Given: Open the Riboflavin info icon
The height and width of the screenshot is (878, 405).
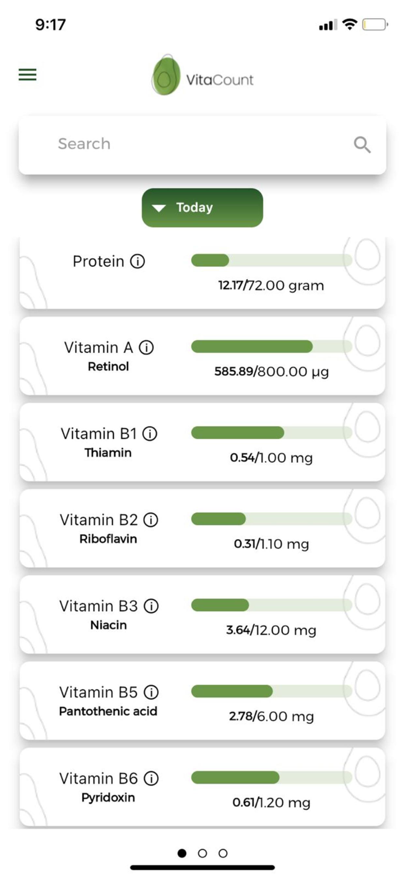Looking at the screenshot, I should click(152, 520).
